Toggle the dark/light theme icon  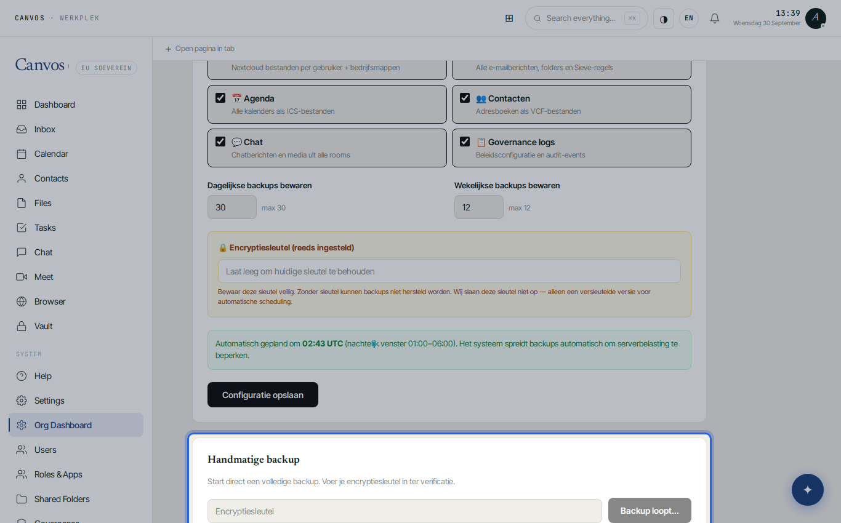click(x=664, y=18)
